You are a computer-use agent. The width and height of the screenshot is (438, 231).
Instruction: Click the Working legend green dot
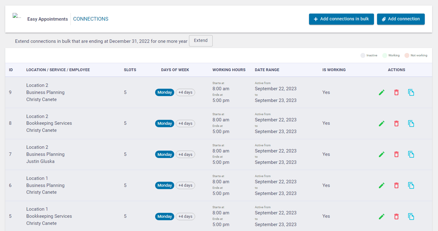(384, 55)
